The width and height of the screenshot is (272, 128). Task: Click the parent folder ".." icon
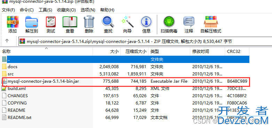click(x=4, y=60)
